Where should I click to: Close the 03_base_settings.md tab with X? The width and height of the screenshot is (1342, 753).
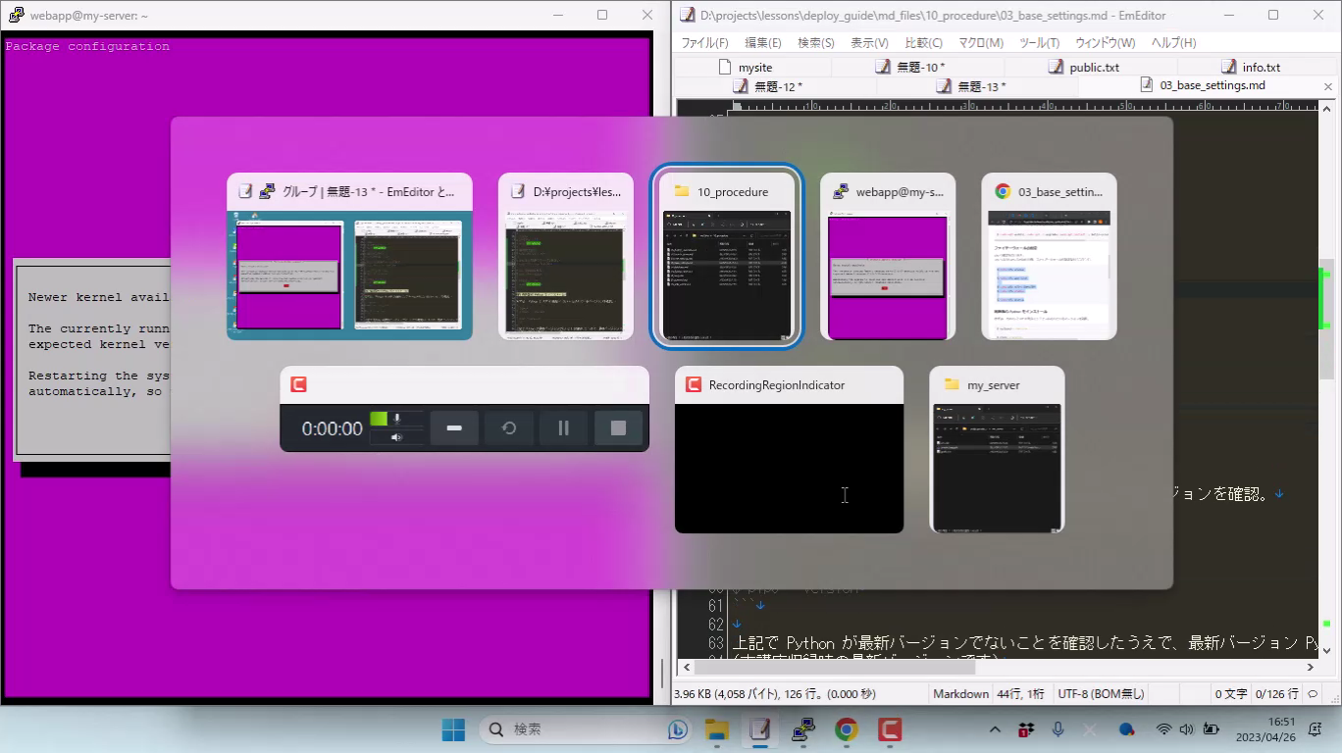click(1328, 86)
